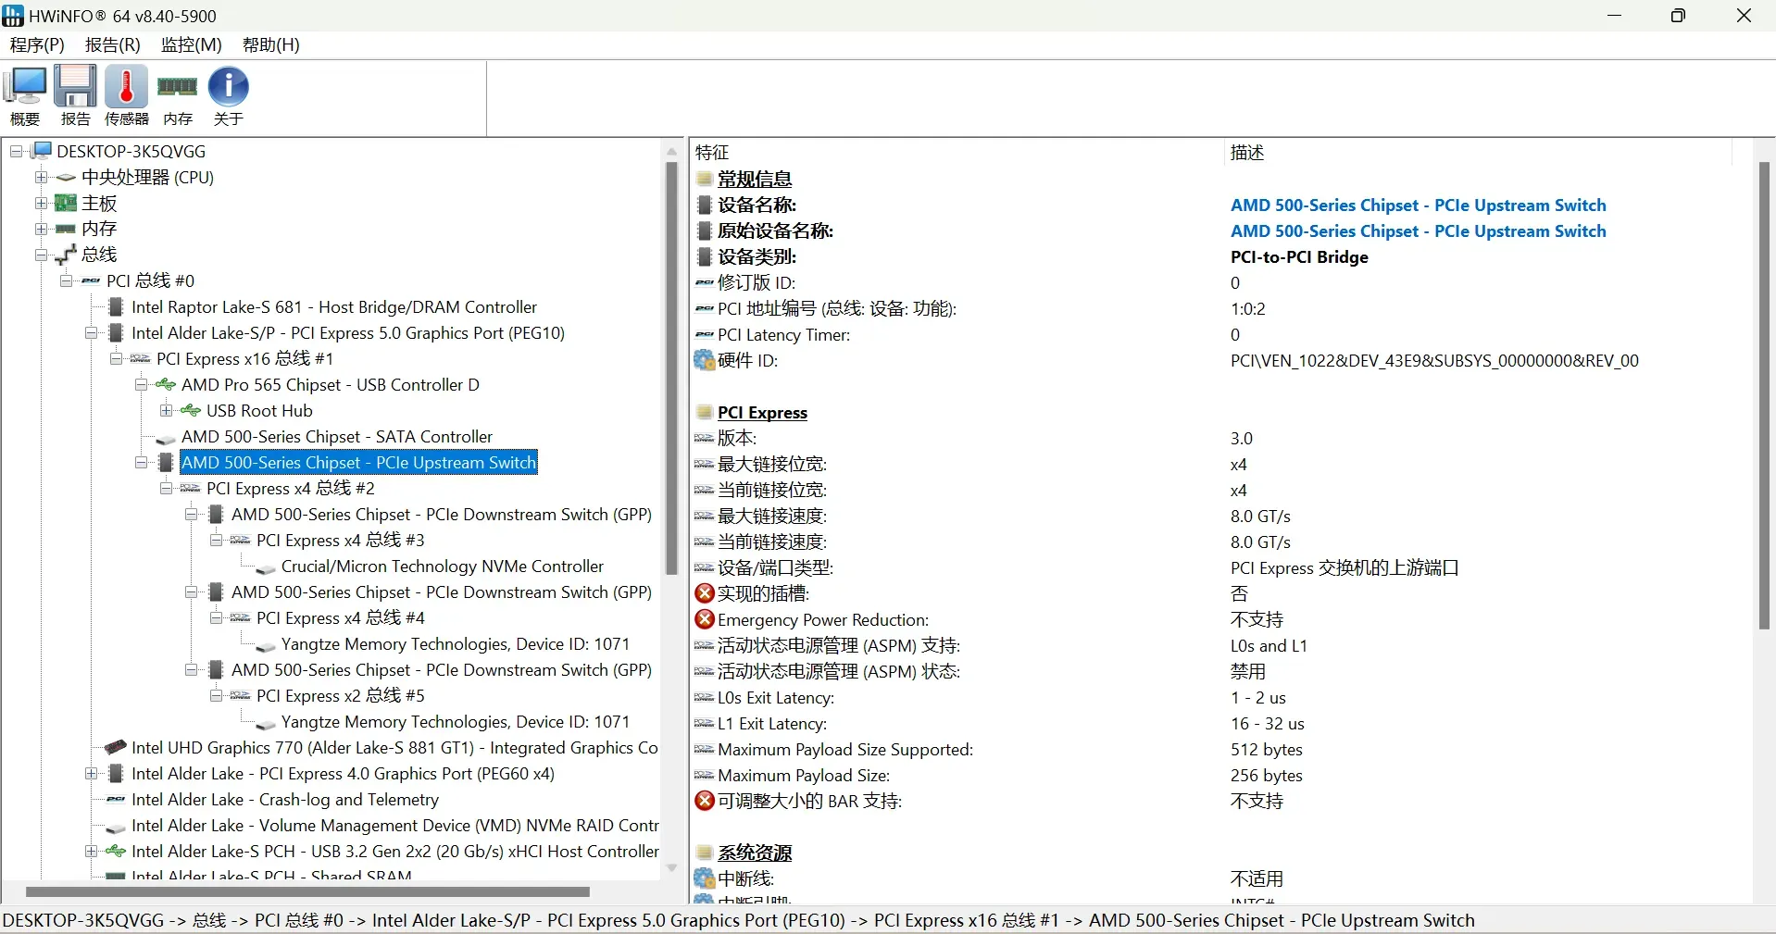Click the tree panel scroll-down arrow
The image size is (1776, 934).
672,868
